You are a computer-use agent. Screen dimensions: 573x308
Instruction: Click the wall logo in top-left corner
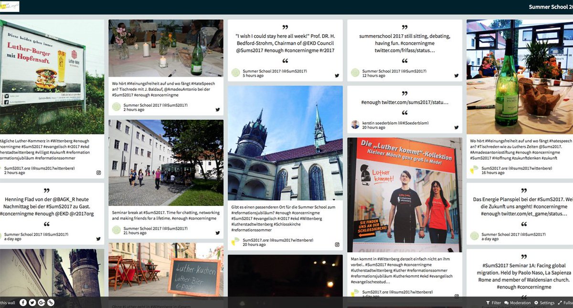click(10, 6)
